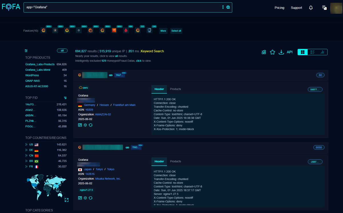The height and width of the screenshot is (213, 343).
Task: Select the Grafana favicon with 320 count
Action: [138, 31]
